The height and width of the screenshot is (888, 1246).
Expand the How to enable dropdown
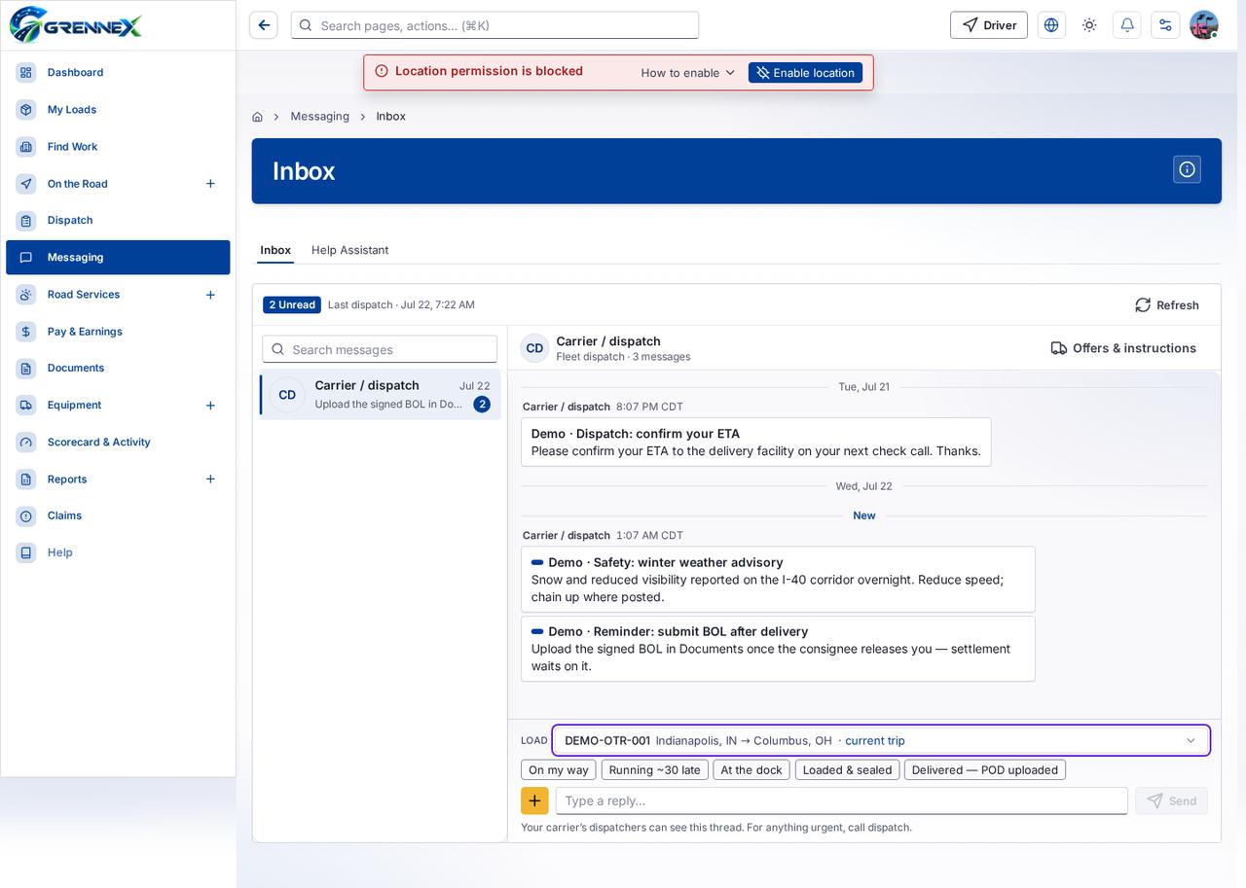click(688, 73)
